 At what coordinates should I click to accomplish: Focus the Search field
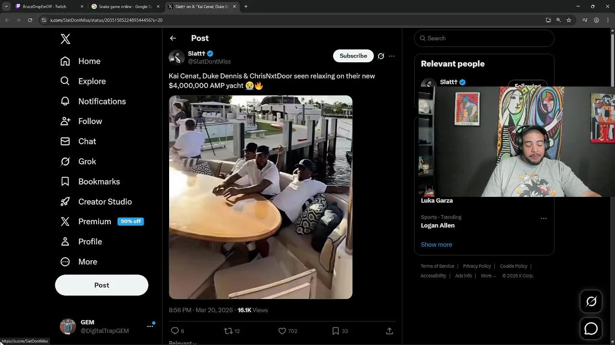click(x=484, y=38)
